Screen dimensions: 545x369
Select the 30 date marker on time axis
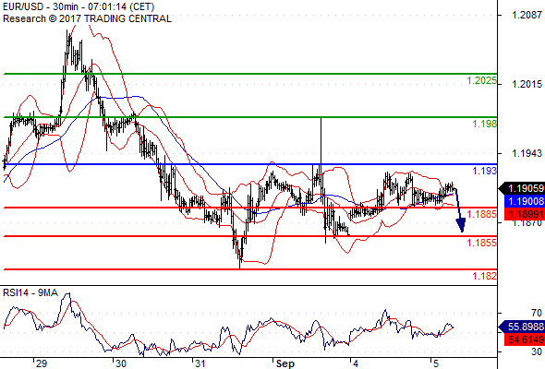pos(121,363)
